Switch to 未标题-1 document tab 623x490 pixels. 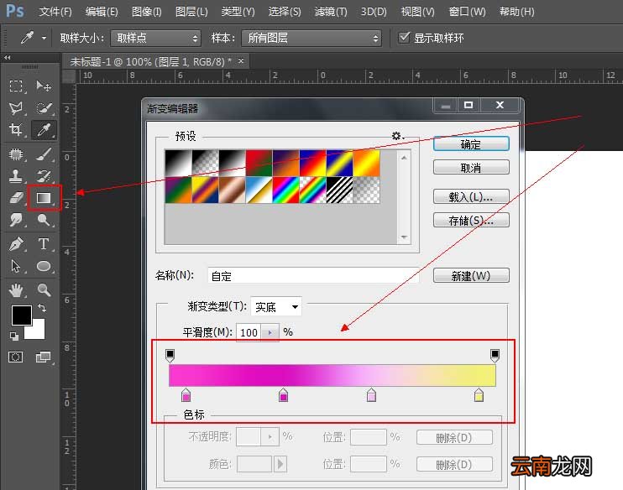point(151,61)
